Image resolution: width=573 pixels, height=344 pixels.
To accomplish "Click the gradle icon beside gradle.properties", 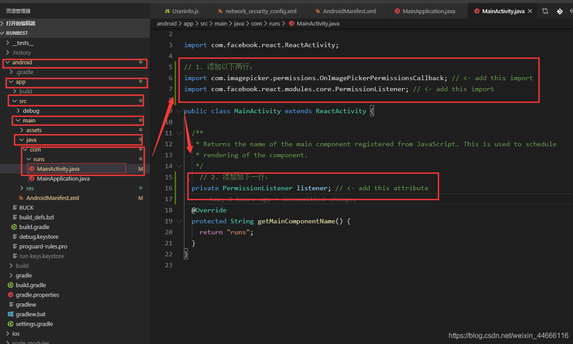I will click(11, 295).
